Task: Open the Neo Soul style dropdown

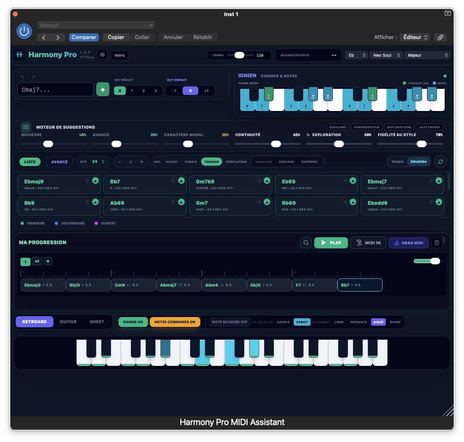Action: (386, 55)
